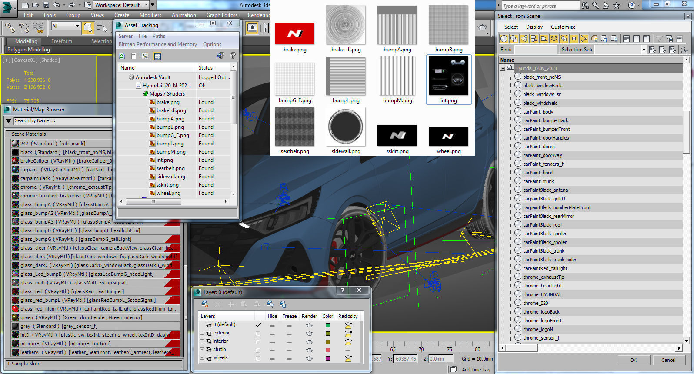
Task: Open Options menu in Asset Tracking
Action: click(x=212, y=44)
